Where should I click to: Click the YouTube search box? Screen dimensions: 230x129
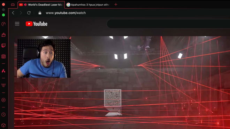pos(168,24)
